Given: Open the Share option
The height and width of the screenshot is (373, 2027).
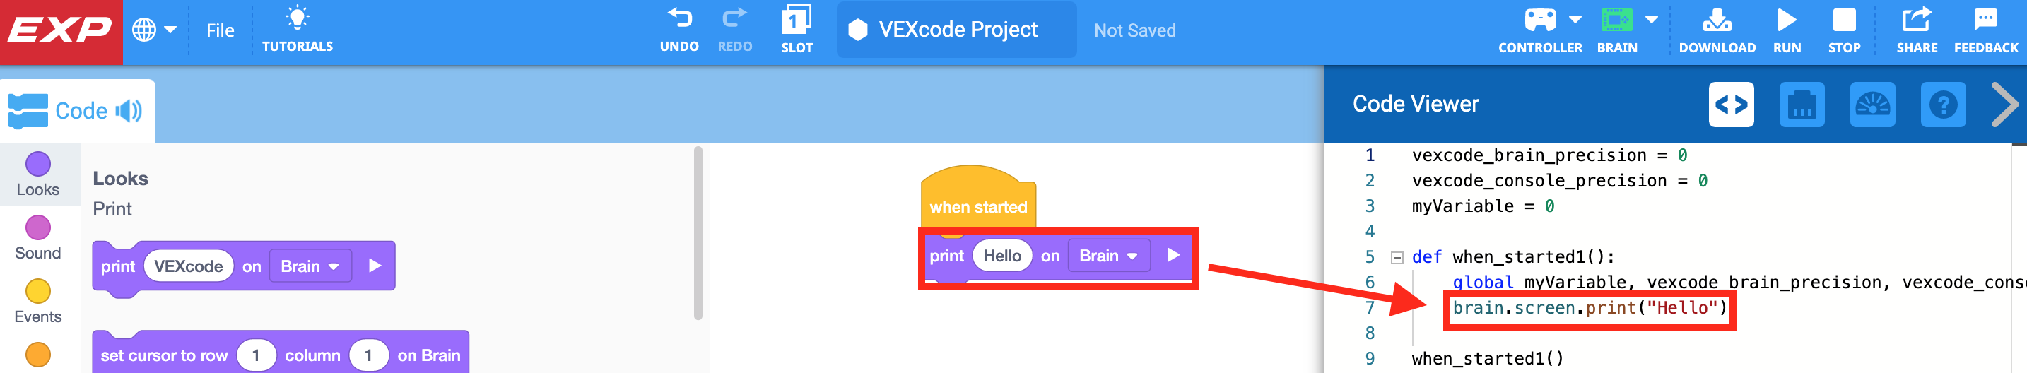Looking at the screenshot, I should tap(1916, 20).
